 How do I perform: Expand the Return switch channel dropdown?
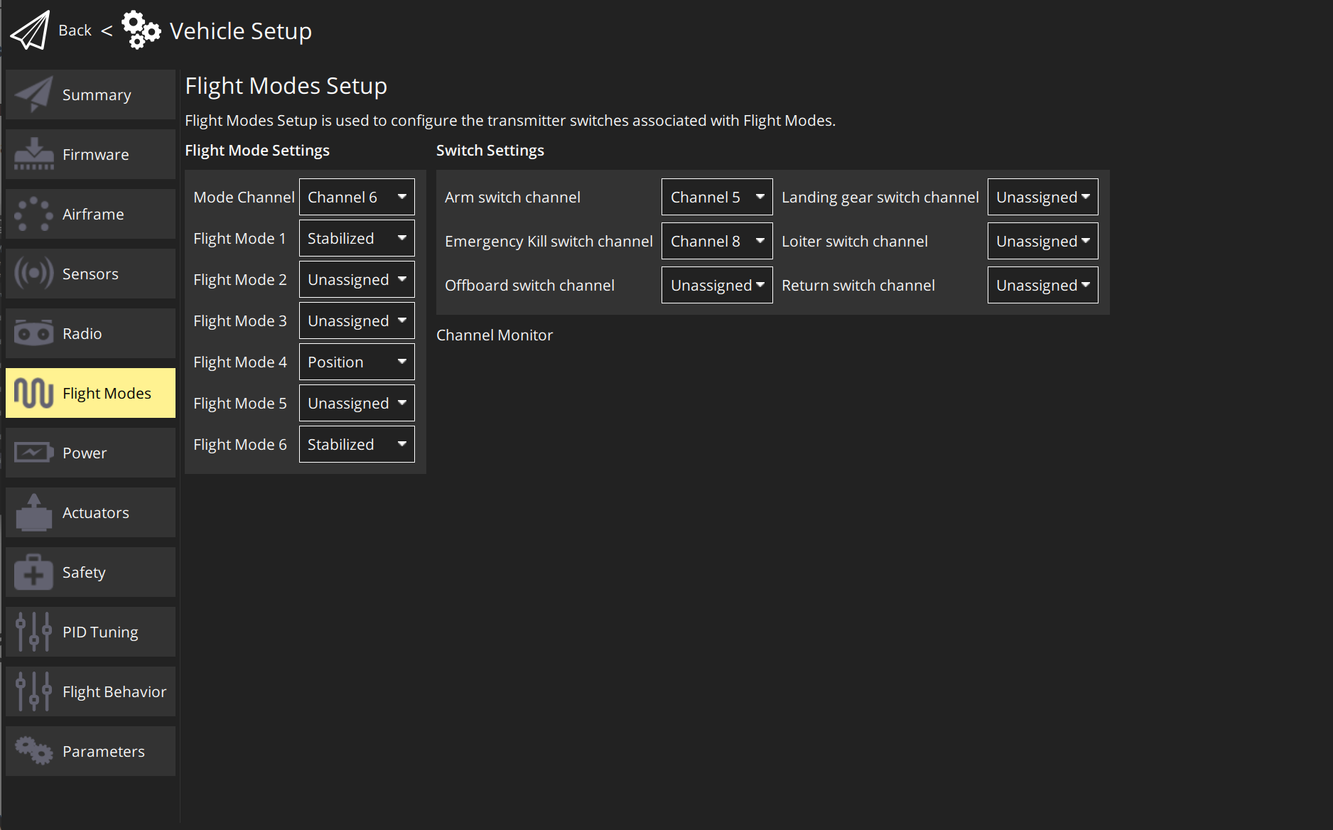tap(1042, 285)
